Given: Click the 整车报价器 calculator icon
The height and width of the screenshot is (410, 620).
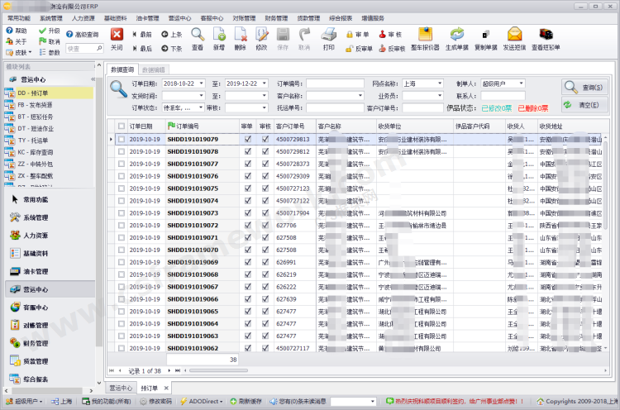Looking at the screenshot, I should (424, 35).
